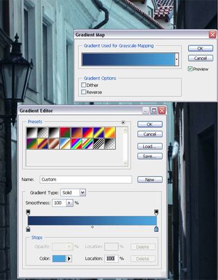Viewport: 218px width, 280px height.
Task: Click the gradient bar in Gradient Editor
Action: click(x=92, y=221)
